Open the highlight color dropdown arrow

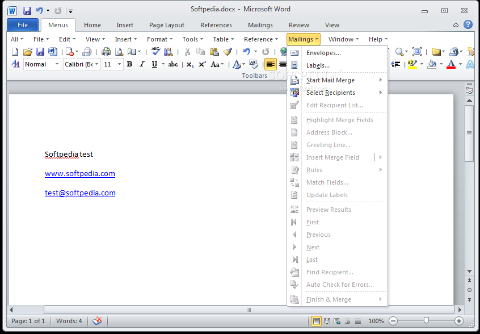coord(422,64)
